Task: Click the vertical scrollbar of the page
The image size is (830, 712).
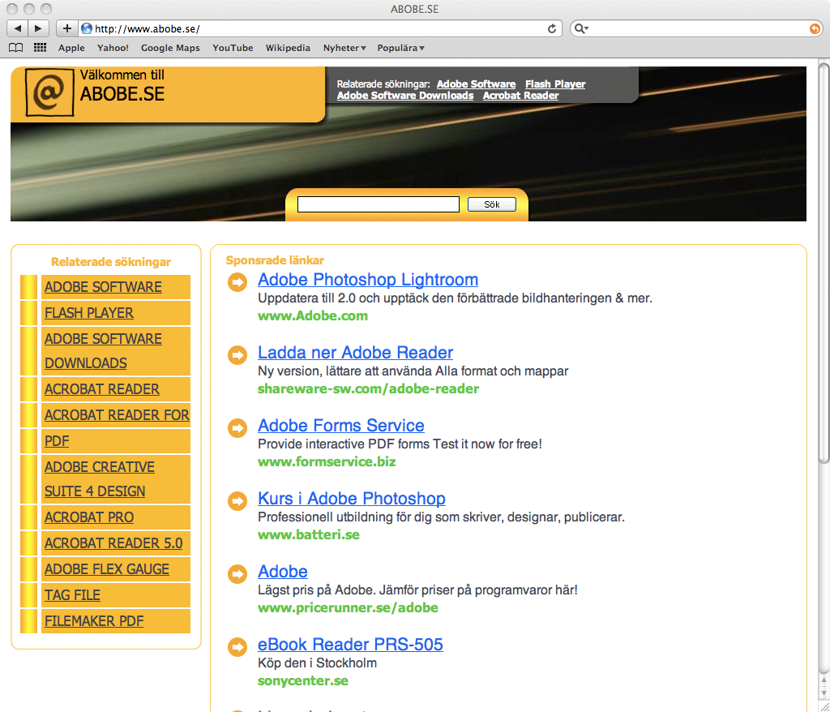Action: click(x=824, y=259)
